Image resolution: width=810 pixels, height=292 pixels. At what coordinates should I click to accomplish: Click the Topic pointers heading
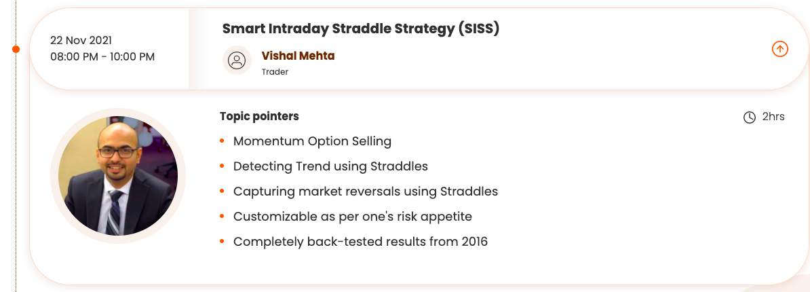click(259, 116)
